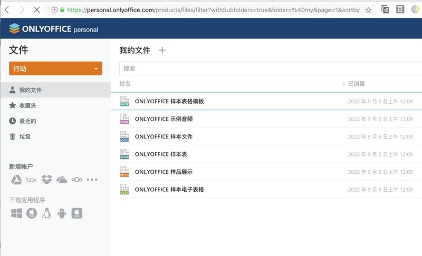The width and height of the screenshot is (422, 256).
Task: Connect a OneDrive cloud account
Action: pyautogui.click(x=62, y=180)
